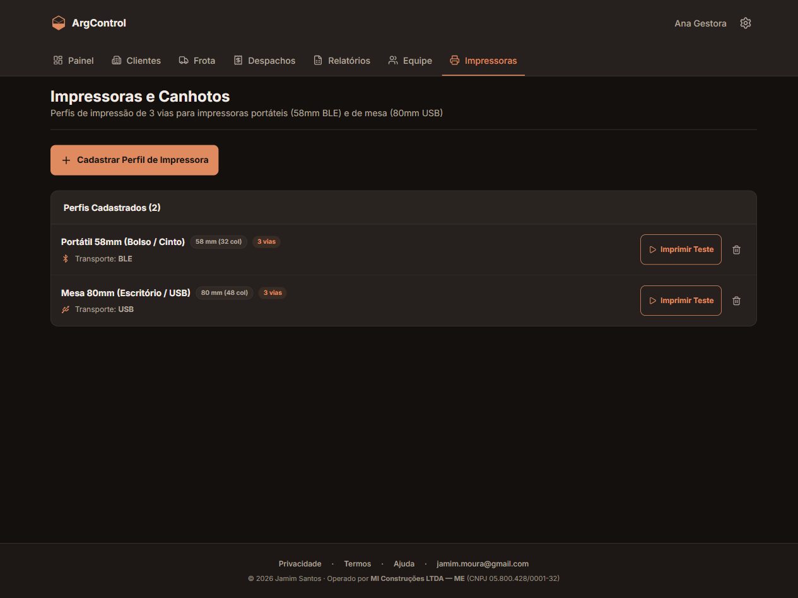Click the document icon next to Relatórios
Screen dimensions: 798x598
pyautogui.click(x=318, y=61)
